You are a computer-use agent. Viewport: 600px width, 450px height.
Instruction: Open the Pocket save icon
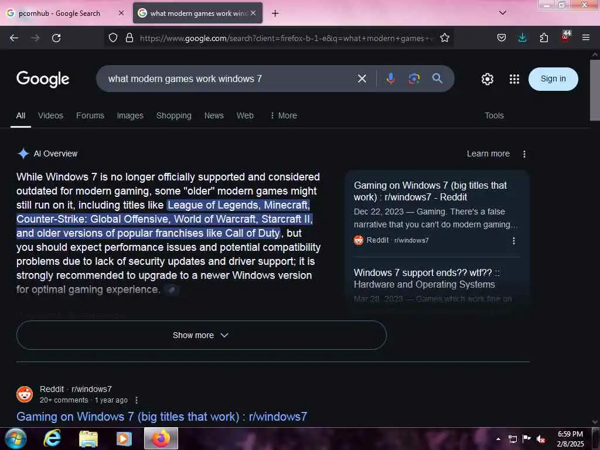(x=502, y=38)
